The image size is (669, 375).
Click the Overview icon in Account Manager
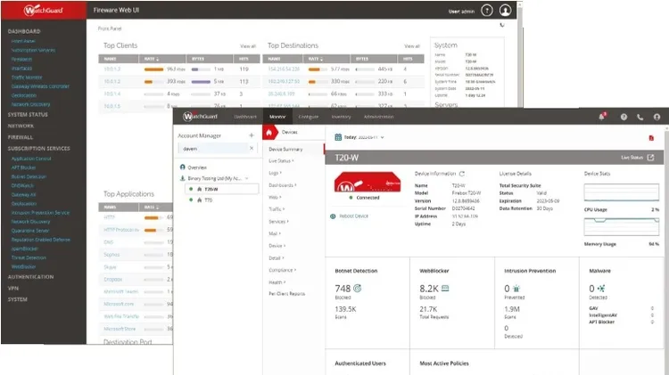(183, 167)
